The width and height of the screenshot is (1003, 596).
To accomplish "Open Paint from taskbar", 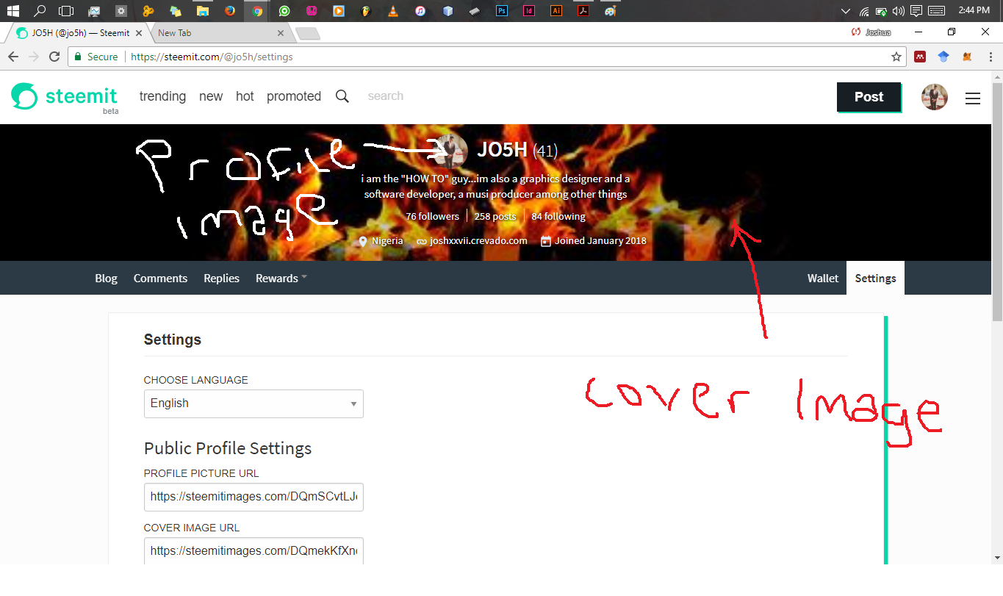I will click(610, 11).
